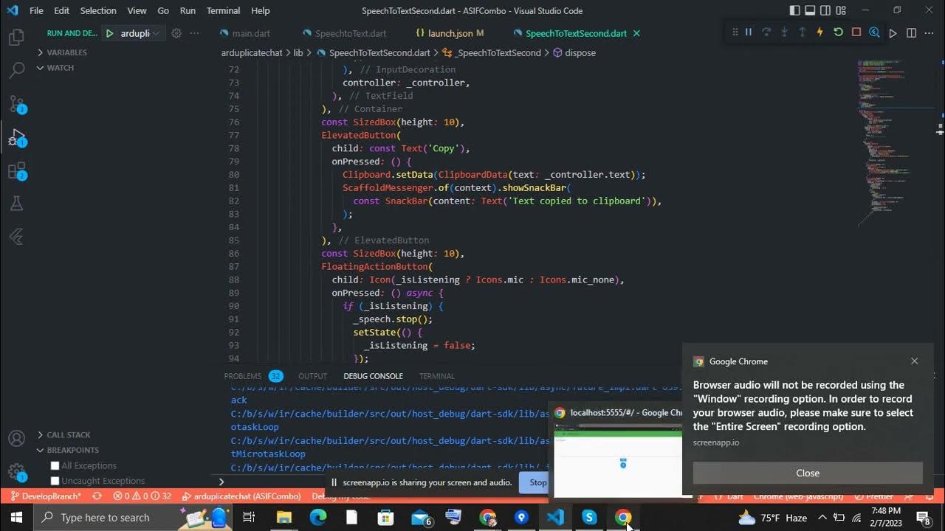The height and width of the screenshot is (531, 945).
Task: Open launch.json via debug gear icon
Action: pyautogui.click(x=176, y=33)
